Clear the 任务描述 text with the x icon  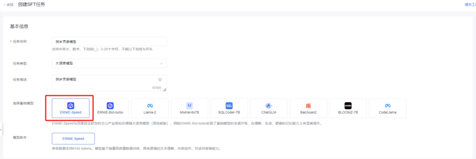click(x=160, y=80)
